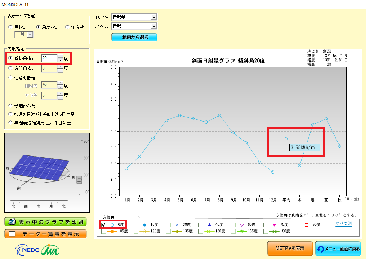Click the printer icon on print graph button
This screenshot has height=259, width=366.
(x=12, y=221)
